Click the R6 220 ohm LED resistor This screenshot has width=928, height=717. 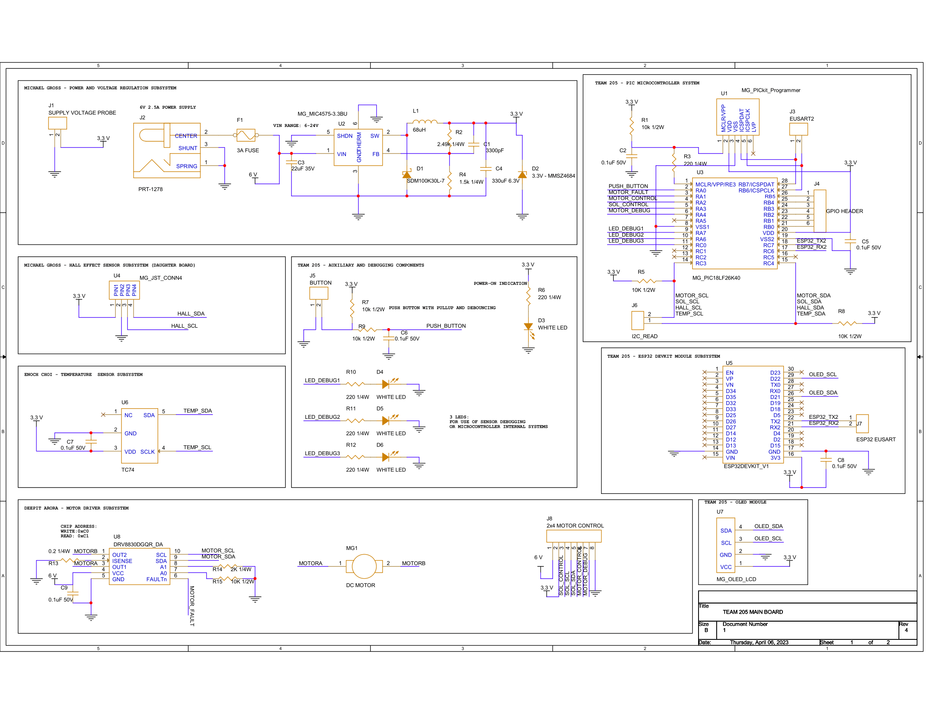[529, 296]
